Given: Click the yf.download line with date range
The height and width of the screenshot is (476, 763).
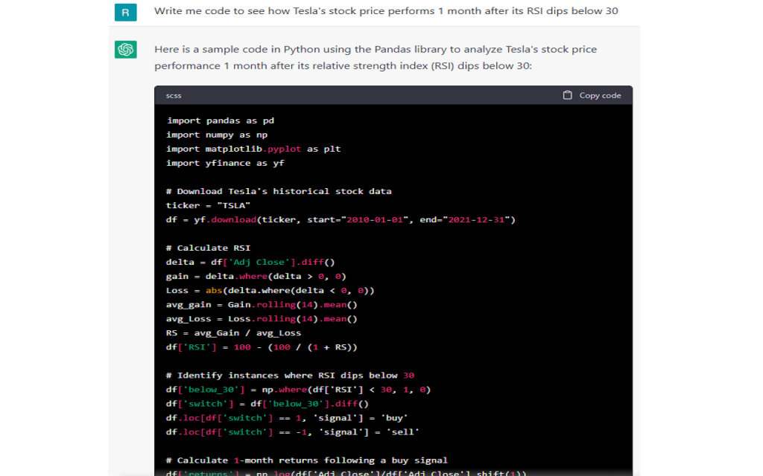Looking at the screenshot, I should (x=341, y=219).
